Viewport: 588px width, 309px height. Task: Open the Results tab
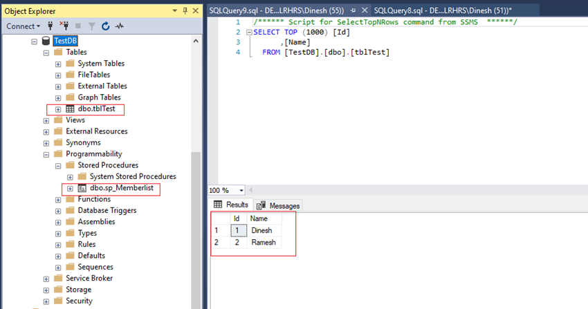[x=231, y=205]
